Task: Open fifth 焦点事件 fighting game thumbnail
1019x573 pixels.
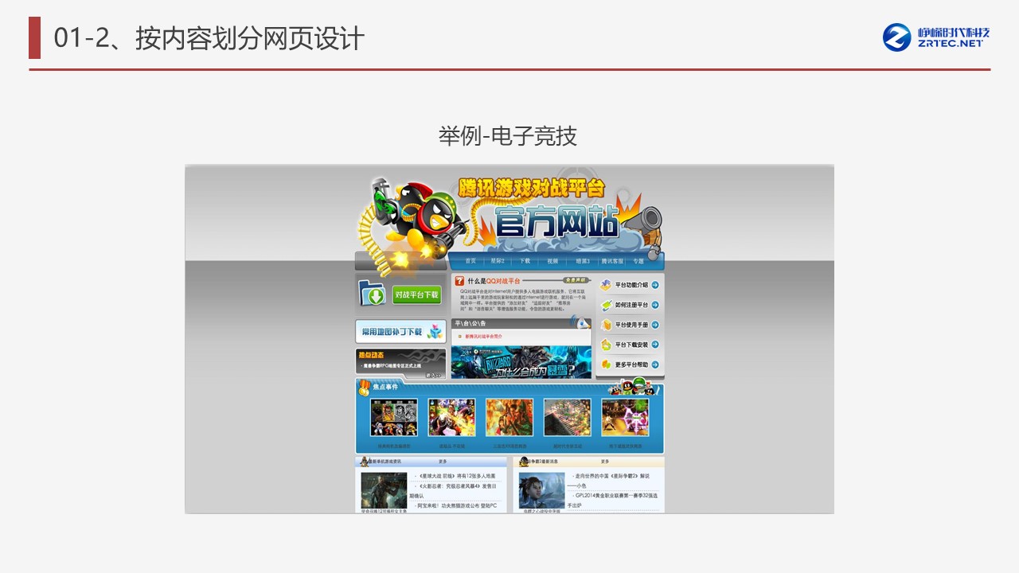Action: pos(625,417)
